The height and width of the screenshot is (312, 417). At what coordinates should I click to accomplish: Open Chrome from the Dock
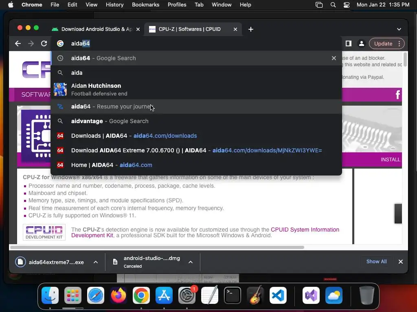(141, 295)
